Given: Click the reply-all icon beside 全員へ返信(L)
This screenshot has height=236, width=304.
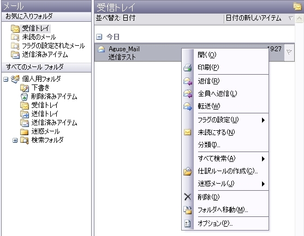Looking at the screenshot, I should click(x=188, y=94).
